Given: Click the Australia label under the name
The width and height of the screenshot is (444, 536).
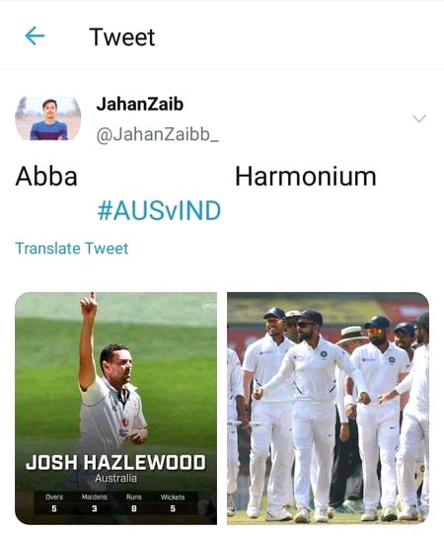Looking at the screenshot, I should [x=115, y=478].
